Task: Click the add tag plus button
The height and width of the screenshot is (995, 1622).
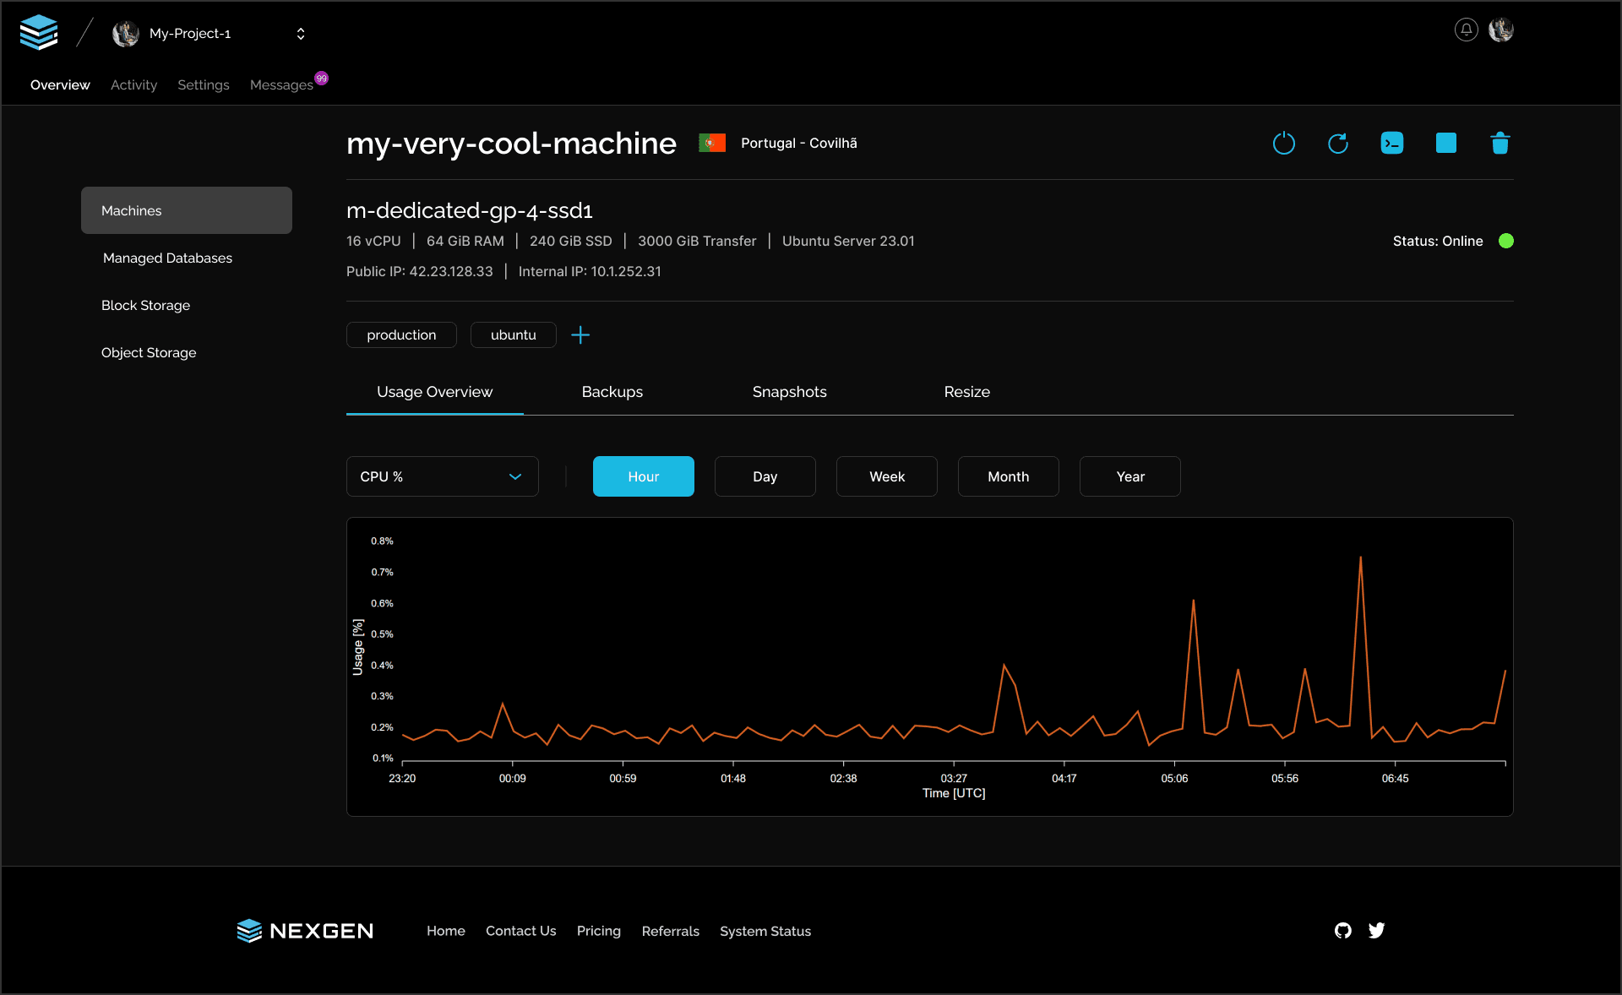Action: click(580, 336)
